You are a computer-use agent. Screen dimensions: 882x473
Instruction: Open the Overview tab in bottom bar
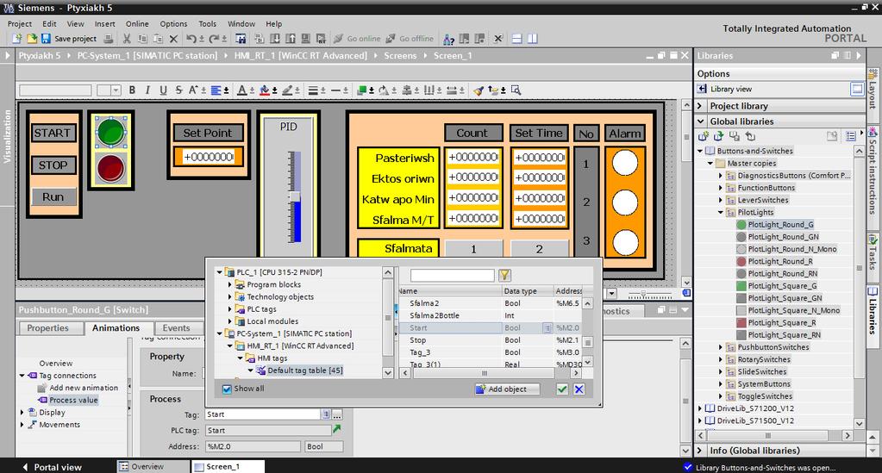pyautogui.click(x=153, y=466)
